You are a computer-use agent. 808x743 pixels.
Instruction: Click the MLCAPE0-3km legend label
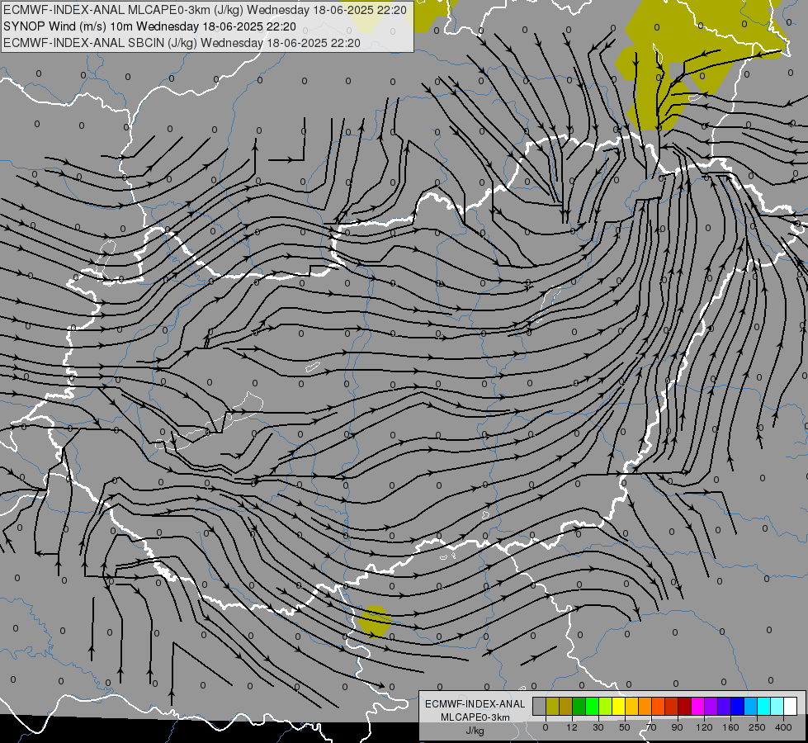(475, 717)
